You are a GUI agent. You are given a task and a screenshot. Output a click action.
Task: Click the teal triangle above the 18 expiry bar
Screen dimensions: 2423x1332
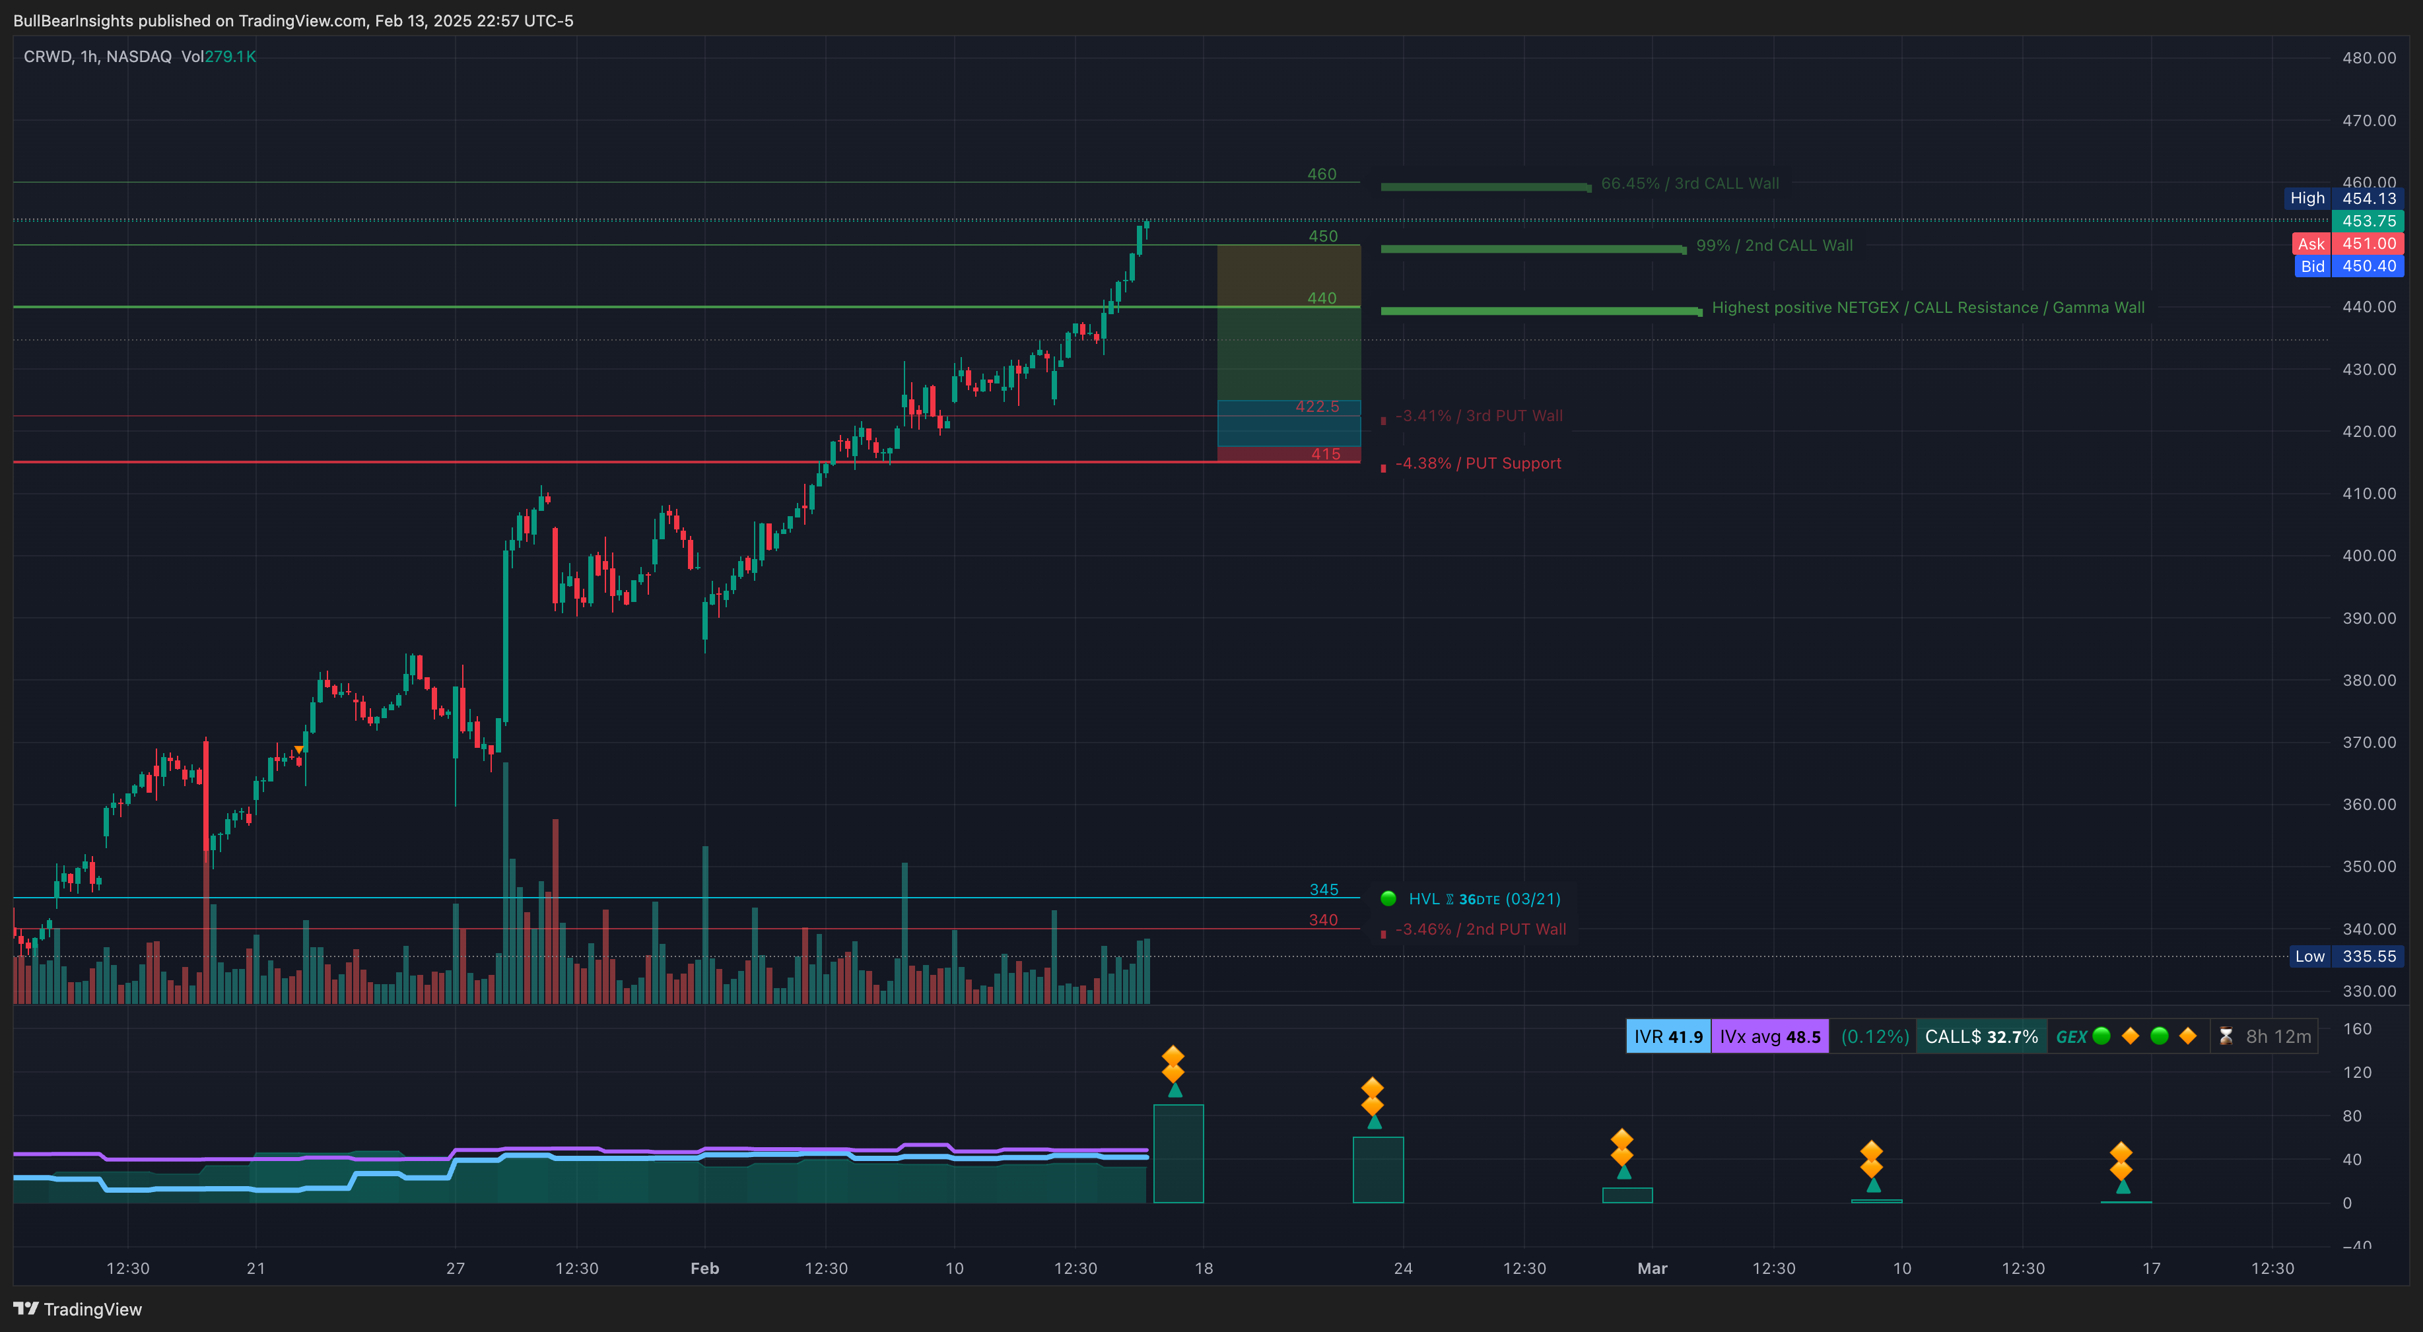coord(1175,1090)
